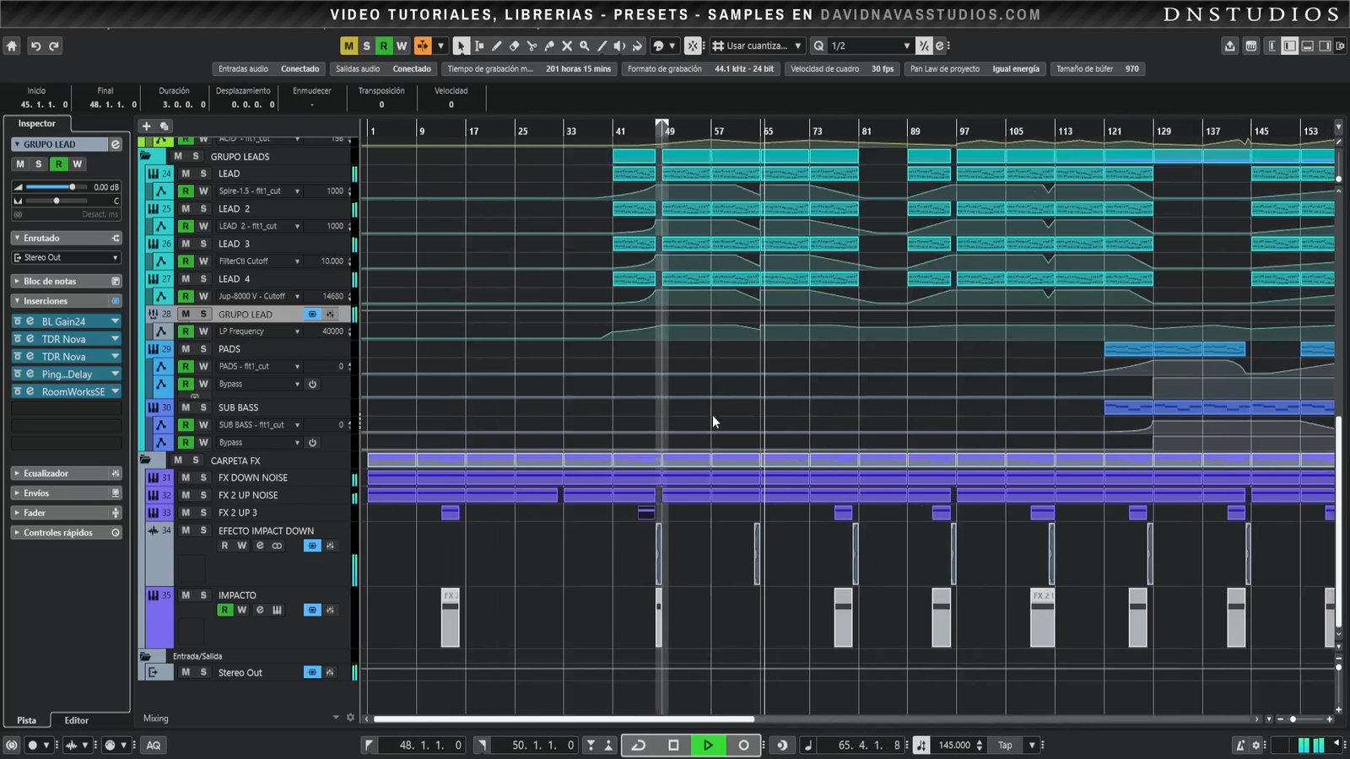The height and width of the screenshot is (759, 1350).
Task: Switch to the Editor tab
Action: click(x=76, y=720)
